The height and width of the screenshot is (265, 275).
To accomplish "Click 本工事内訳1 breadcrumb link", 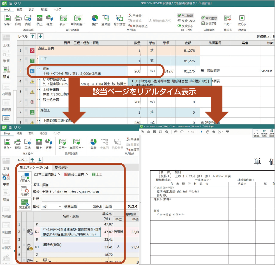I will (45, 175).
